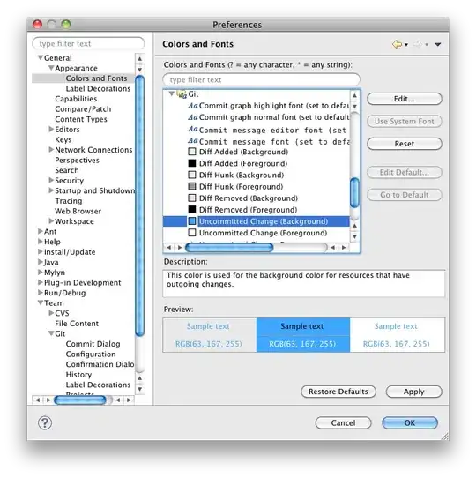The width and height of the screenshot is (476, 478).
Task: Open the Keys preference page
Action: (63, 139)
